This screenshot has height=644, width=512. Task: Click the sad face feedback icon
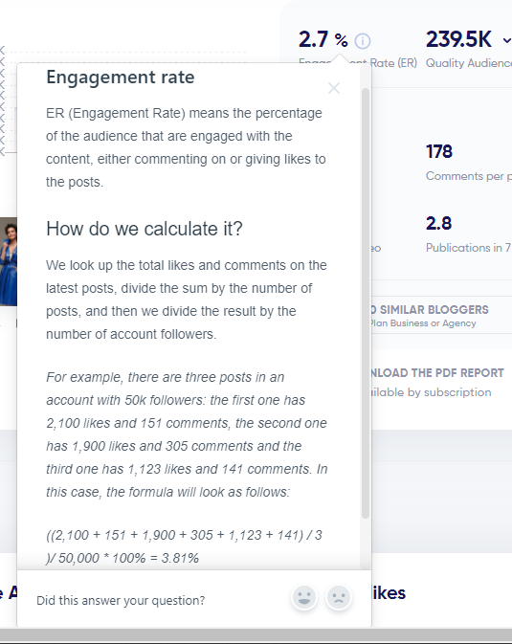[x=339, y=597]
